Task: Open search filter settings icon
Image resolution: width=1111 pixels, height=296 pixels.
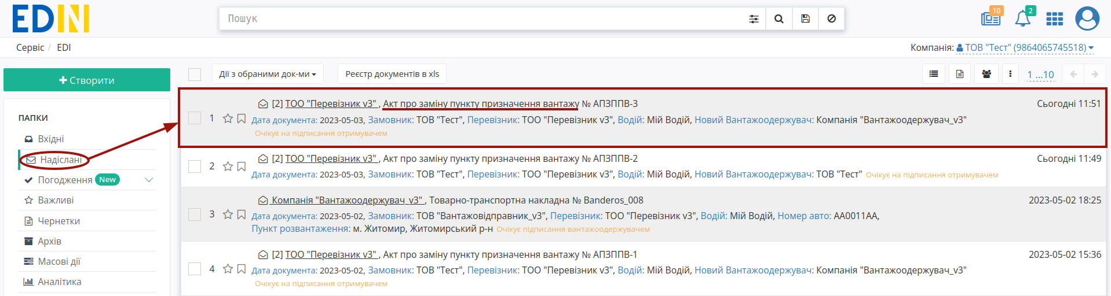Action: pyautogui.click(x=754, y=19)
